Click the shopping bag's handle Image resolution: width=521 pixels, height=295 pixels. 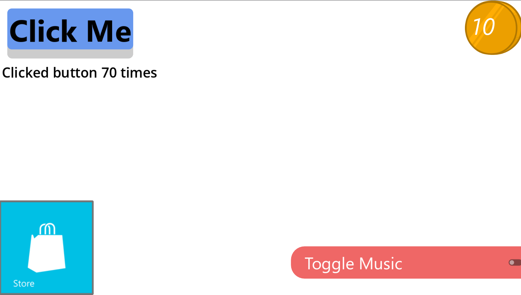tap(47, 228)
